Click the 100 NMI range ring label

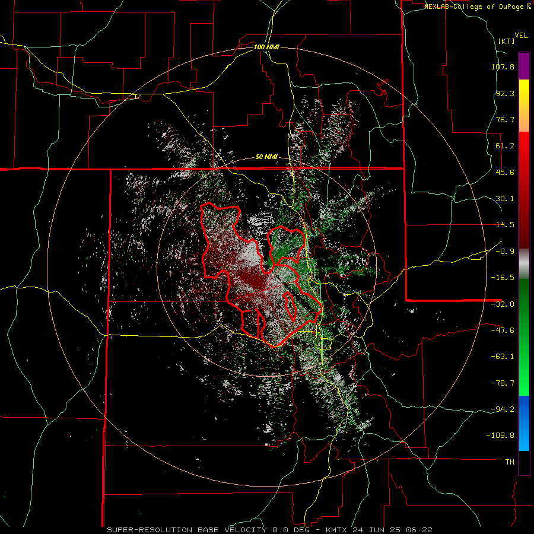pyautogui.click(x=266, y=47)
